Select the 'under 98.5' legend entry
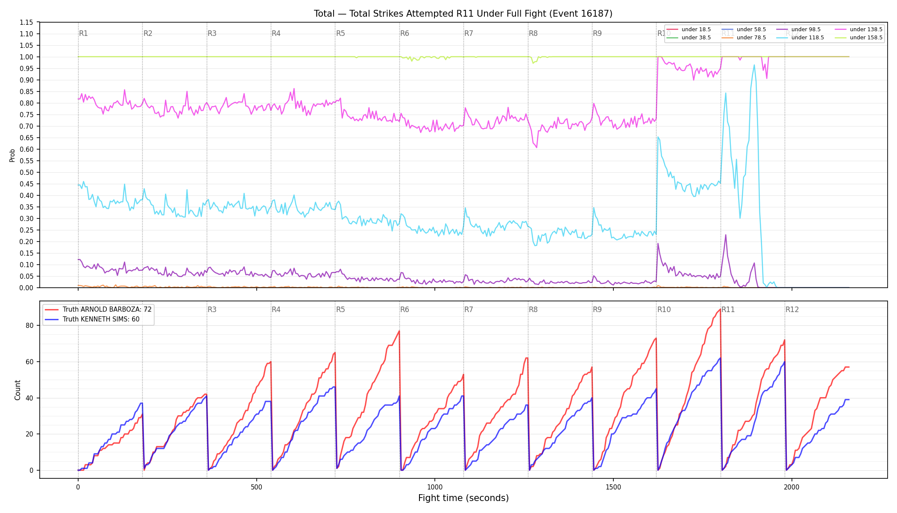Screen dimensions: 897x513 tap(798, 29)
